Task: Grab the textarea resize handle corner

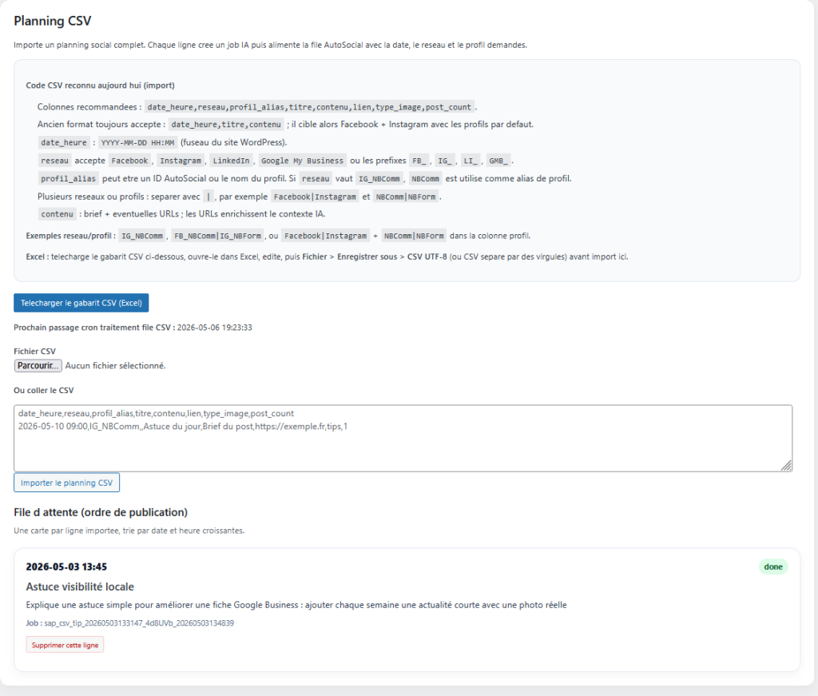Action: pos(786,466)
